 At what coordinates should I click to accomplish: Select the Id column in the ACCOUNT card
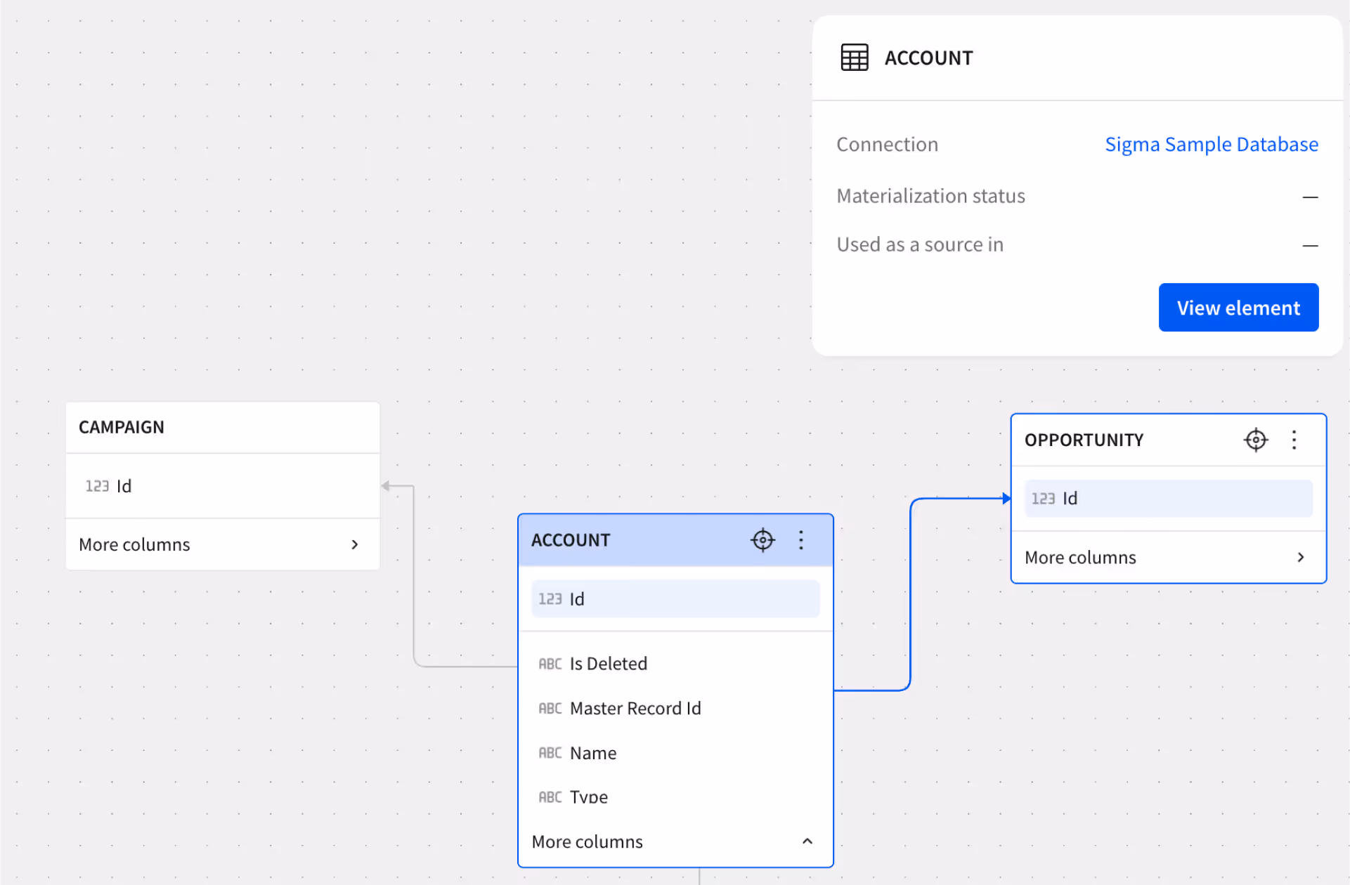click(x=675, y=599)
